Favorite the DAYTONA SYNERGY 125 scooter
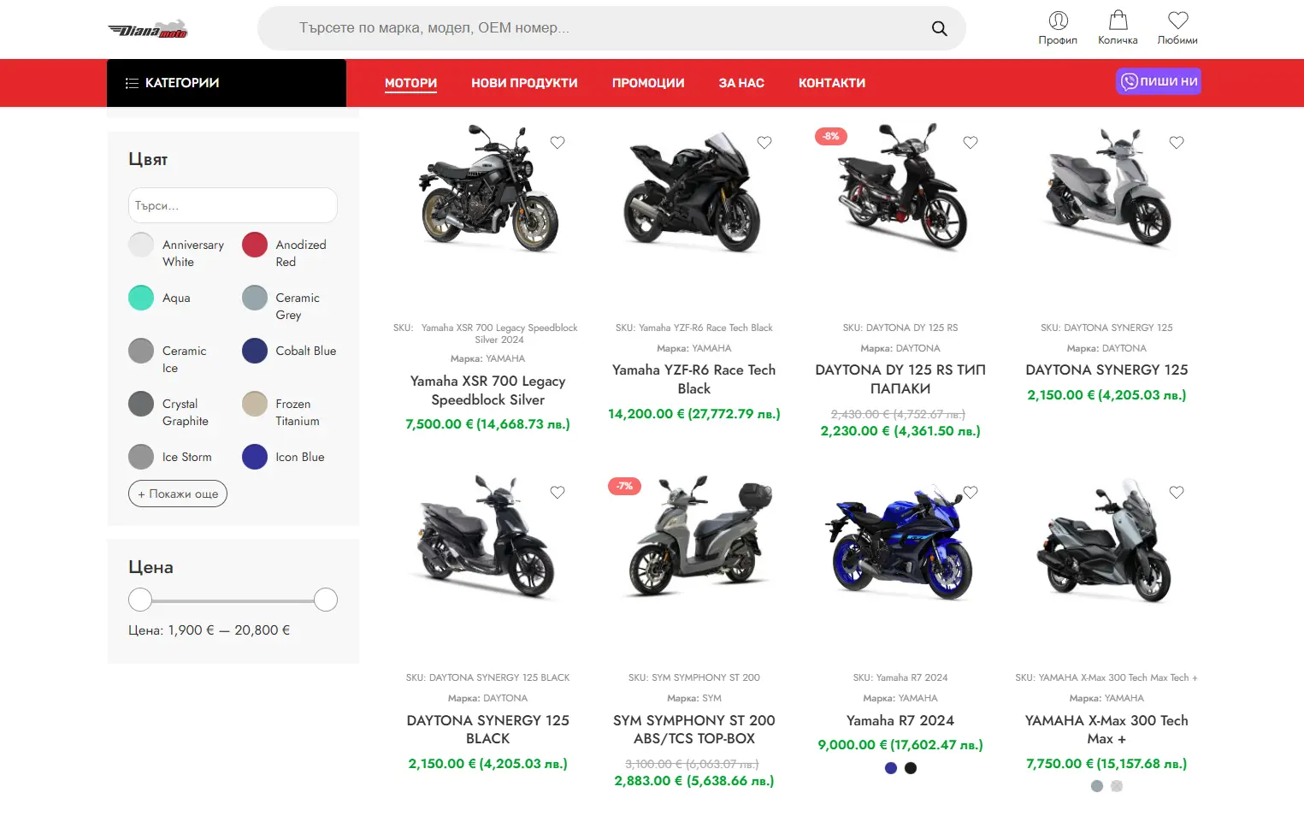Viewport: 1304px width, 816px height. pyautogui.click(x=1177, y=143)
